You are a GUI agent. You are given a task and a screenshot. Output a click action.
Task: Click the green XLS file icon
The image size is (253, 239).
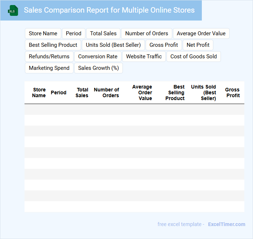(13, 10)
